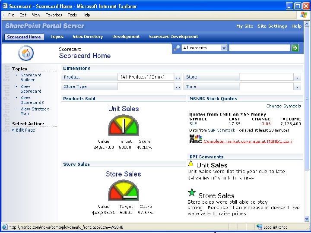Open the View Strategy Map link
311x233 pixels.
pos(35,111)
